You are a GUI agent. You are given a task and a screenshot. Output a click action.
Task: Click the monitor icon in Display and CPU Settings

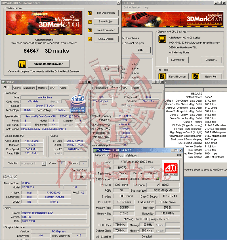click(x=162, y=39)
